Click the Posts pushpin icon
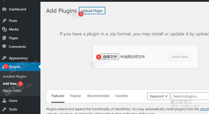 pyautogui.click(x=4, y=21)
